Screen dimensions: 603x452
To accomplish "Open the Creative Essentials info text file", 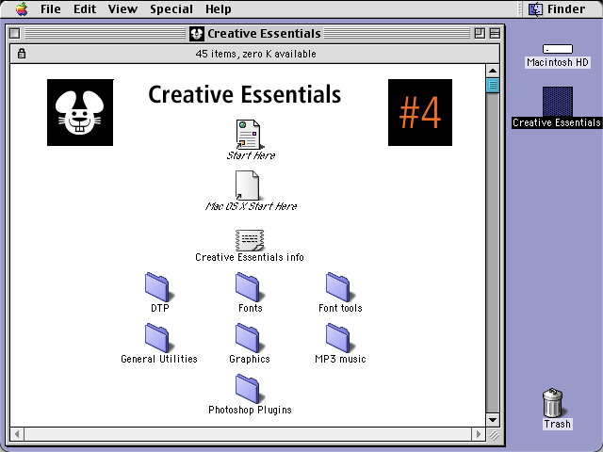I will click(250, 240).
